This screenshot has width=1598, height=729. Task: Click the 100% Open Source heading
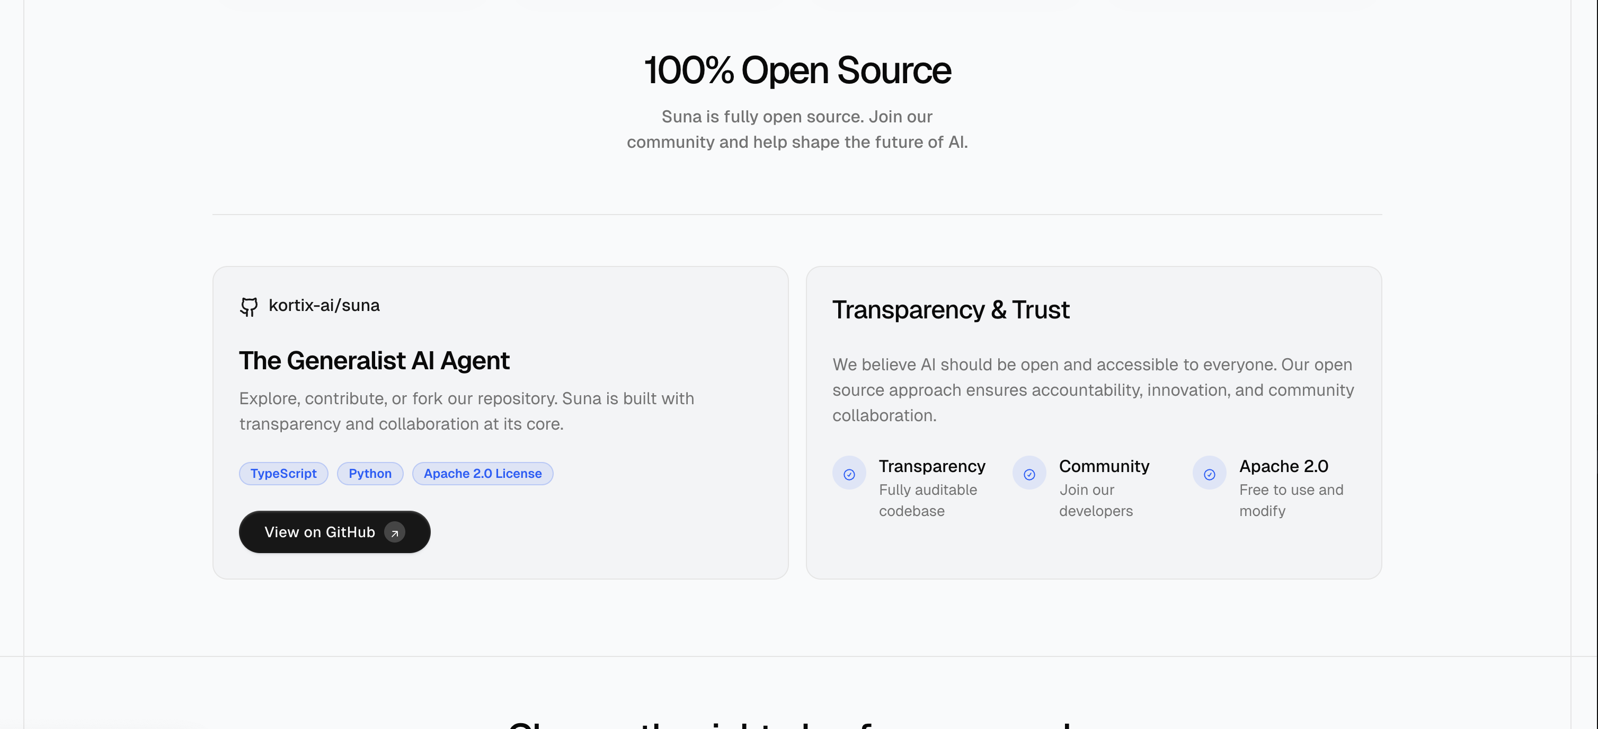coord(797,70)
